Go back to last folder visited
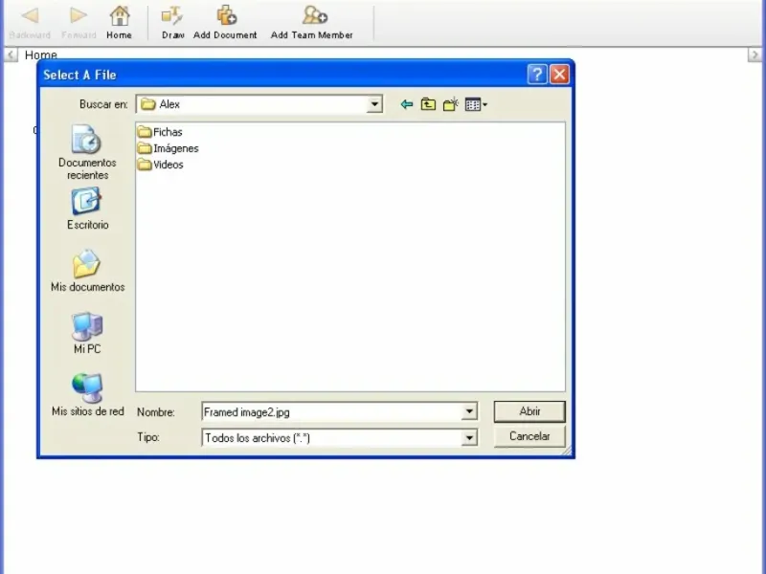The width and height of the screenshot is (766, 574). point(406,104)
